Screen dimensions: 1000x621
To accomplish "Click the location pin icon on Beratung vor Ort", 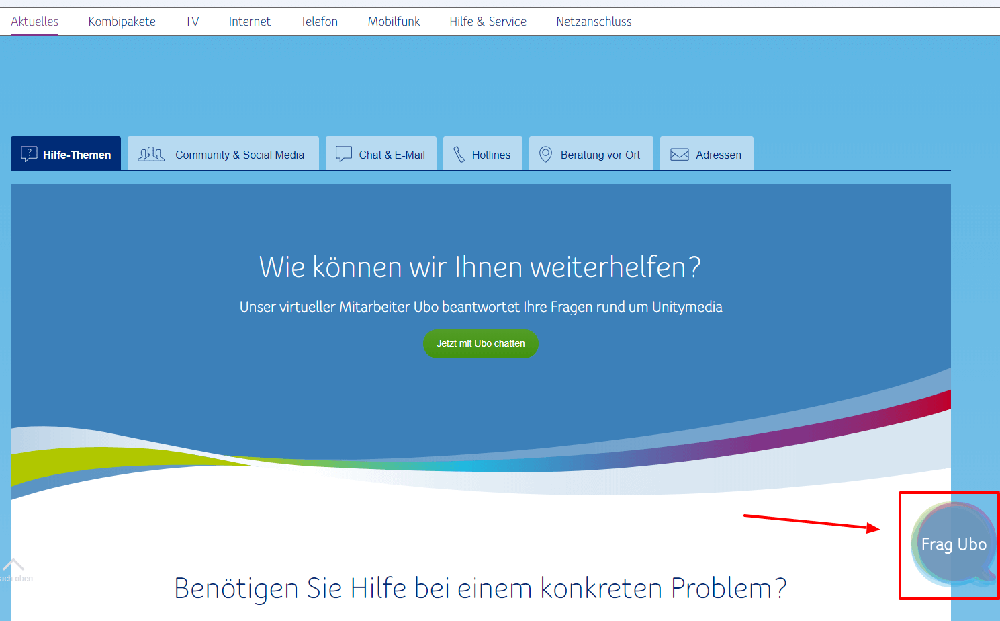I will coord(546,153).
